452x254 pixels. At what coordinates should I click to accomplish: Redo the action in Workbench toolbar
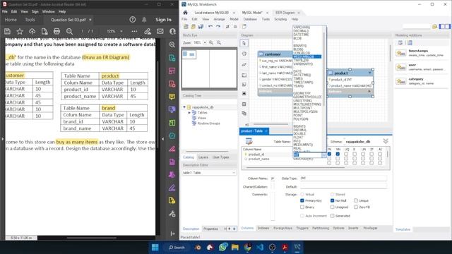218,27
